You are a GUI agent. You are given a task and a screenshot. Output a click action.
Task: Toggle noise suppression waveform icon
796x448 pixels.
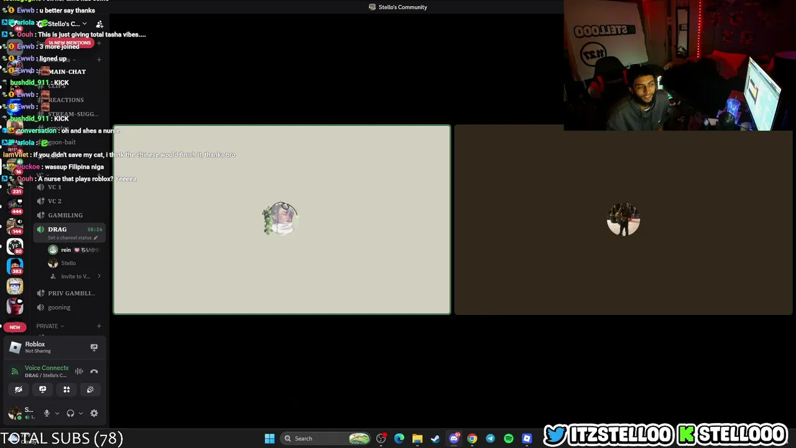(79, 371)
